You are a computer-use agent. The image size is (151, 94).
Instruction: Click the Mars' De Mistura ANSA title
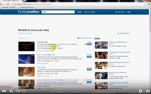click(119, 62)
